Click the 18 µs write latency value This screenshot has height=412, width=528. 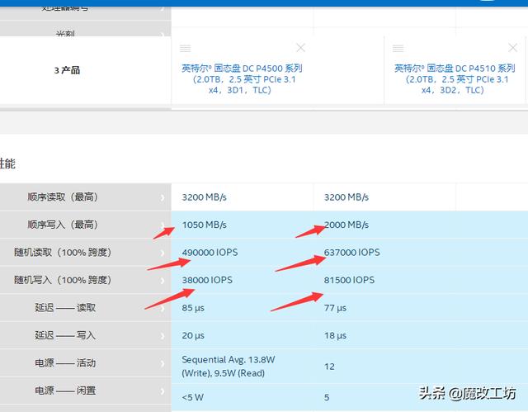click(336, 335)
